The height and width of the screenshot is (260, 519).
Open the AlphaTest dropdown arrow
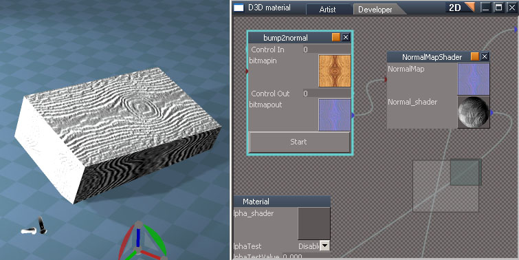pos(325,246)
